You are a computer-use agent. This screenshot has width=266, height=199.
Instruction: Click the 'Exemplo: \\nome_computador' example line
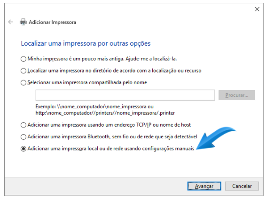(x=94, y=107)
